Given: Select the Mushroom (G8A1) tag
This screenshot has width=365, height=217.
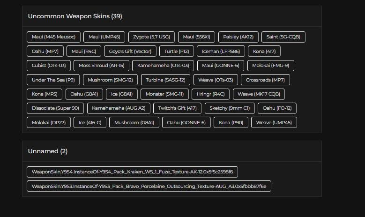Looking at the screenshot, I should [x=134, y=122].
